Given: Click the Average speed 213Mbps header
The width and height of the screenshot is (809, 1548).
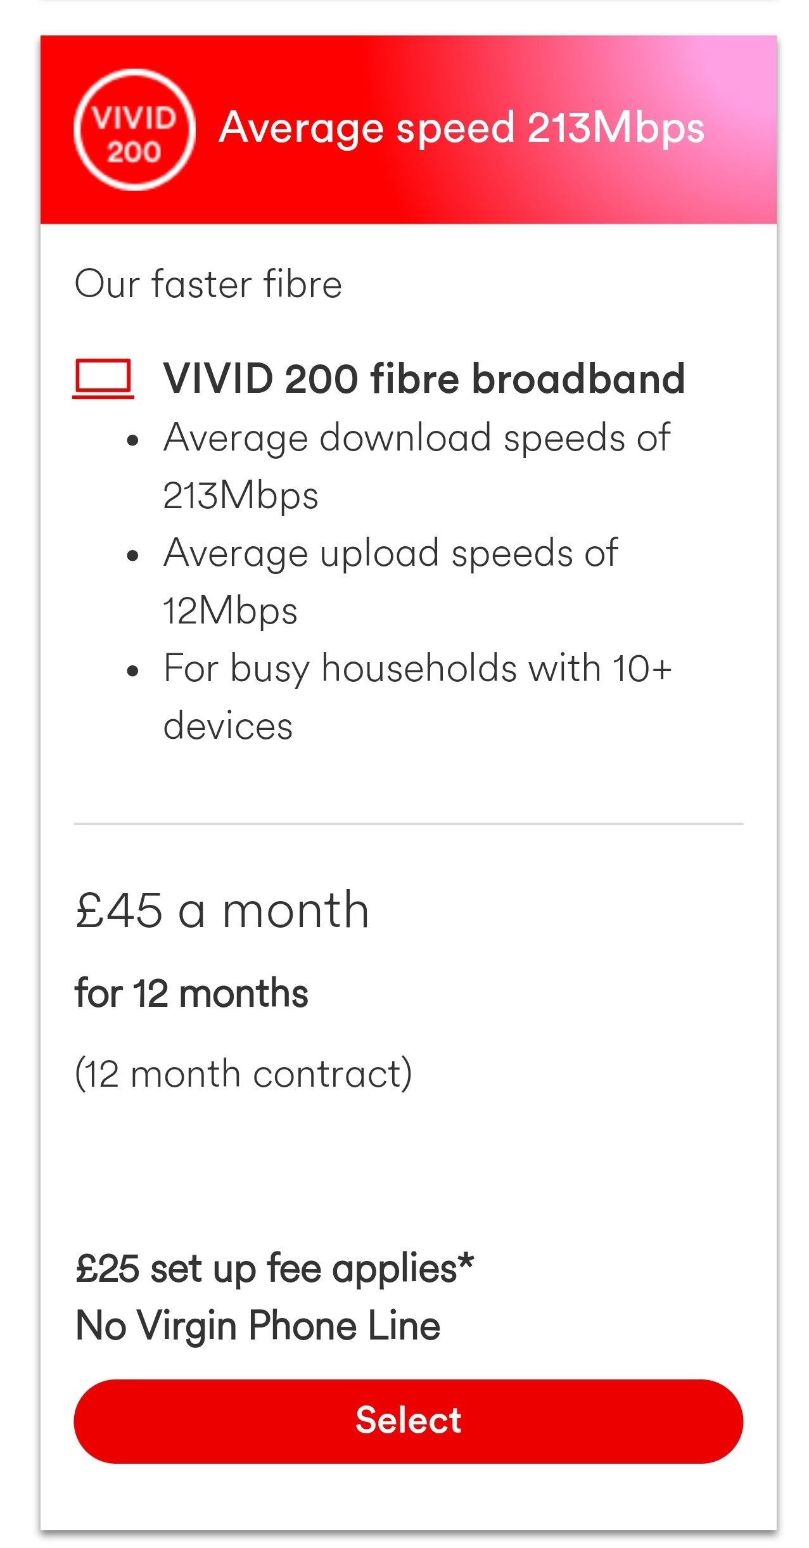Looking at the screenshot, I should coord(461,129).
